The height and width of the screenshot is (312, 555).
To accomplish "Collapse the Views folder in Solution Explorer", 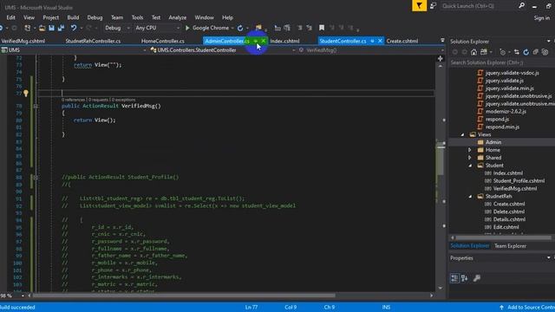I will tap(462, 135).
